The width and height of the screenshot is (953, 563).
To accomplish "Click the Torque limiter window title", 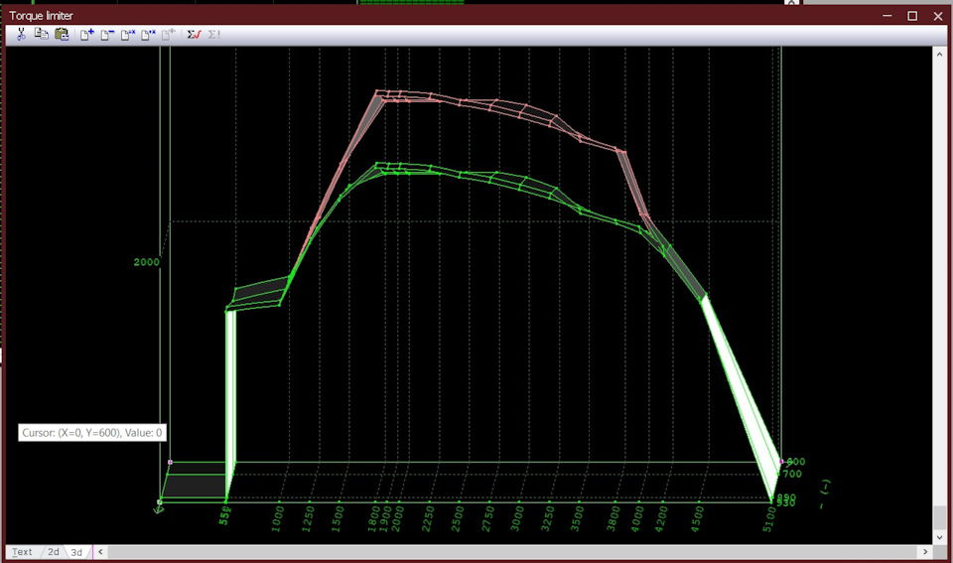I will [42, 16].
